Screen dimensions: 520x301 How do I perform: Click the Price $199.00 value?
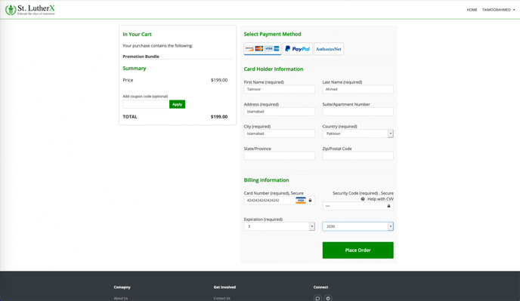(219, 80)
